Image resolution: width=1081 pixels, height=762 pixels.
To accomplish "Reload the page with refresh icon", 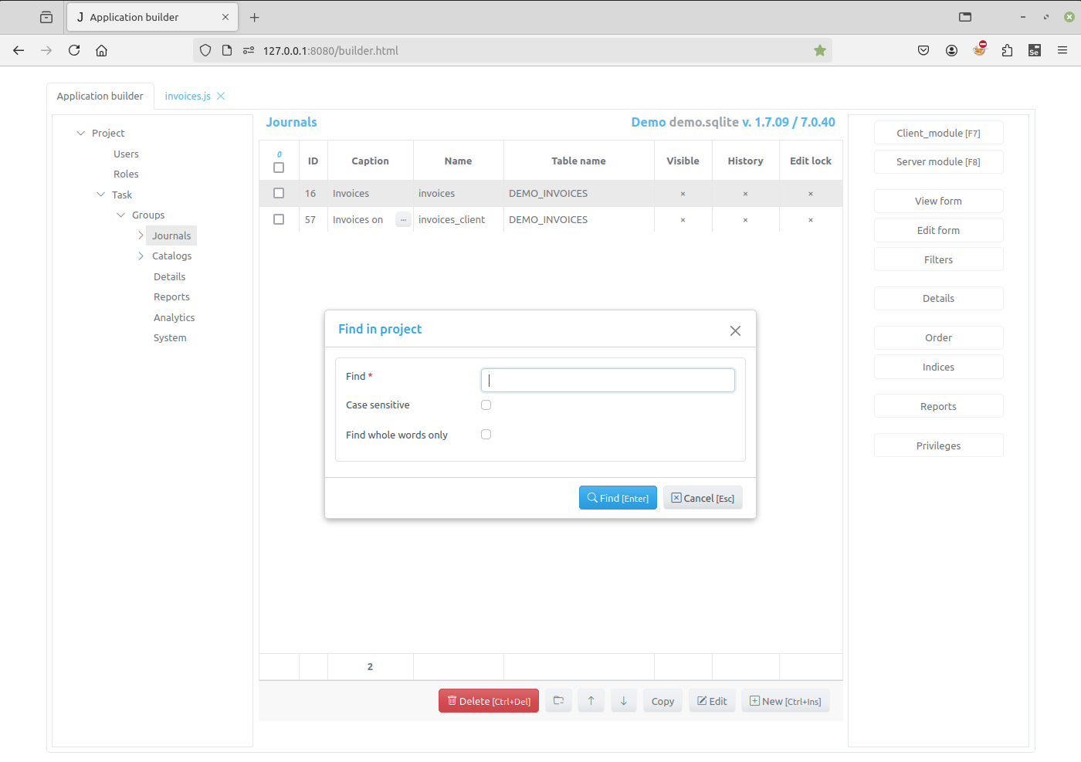I will [x=74, y=50].
